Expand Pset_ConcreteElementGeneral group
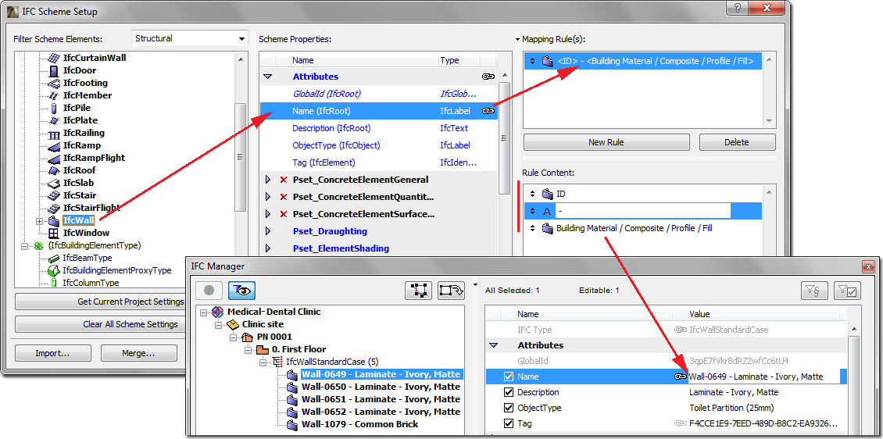Screen dimensions: 883x439 pyautogui.click(x=268, y=180)
